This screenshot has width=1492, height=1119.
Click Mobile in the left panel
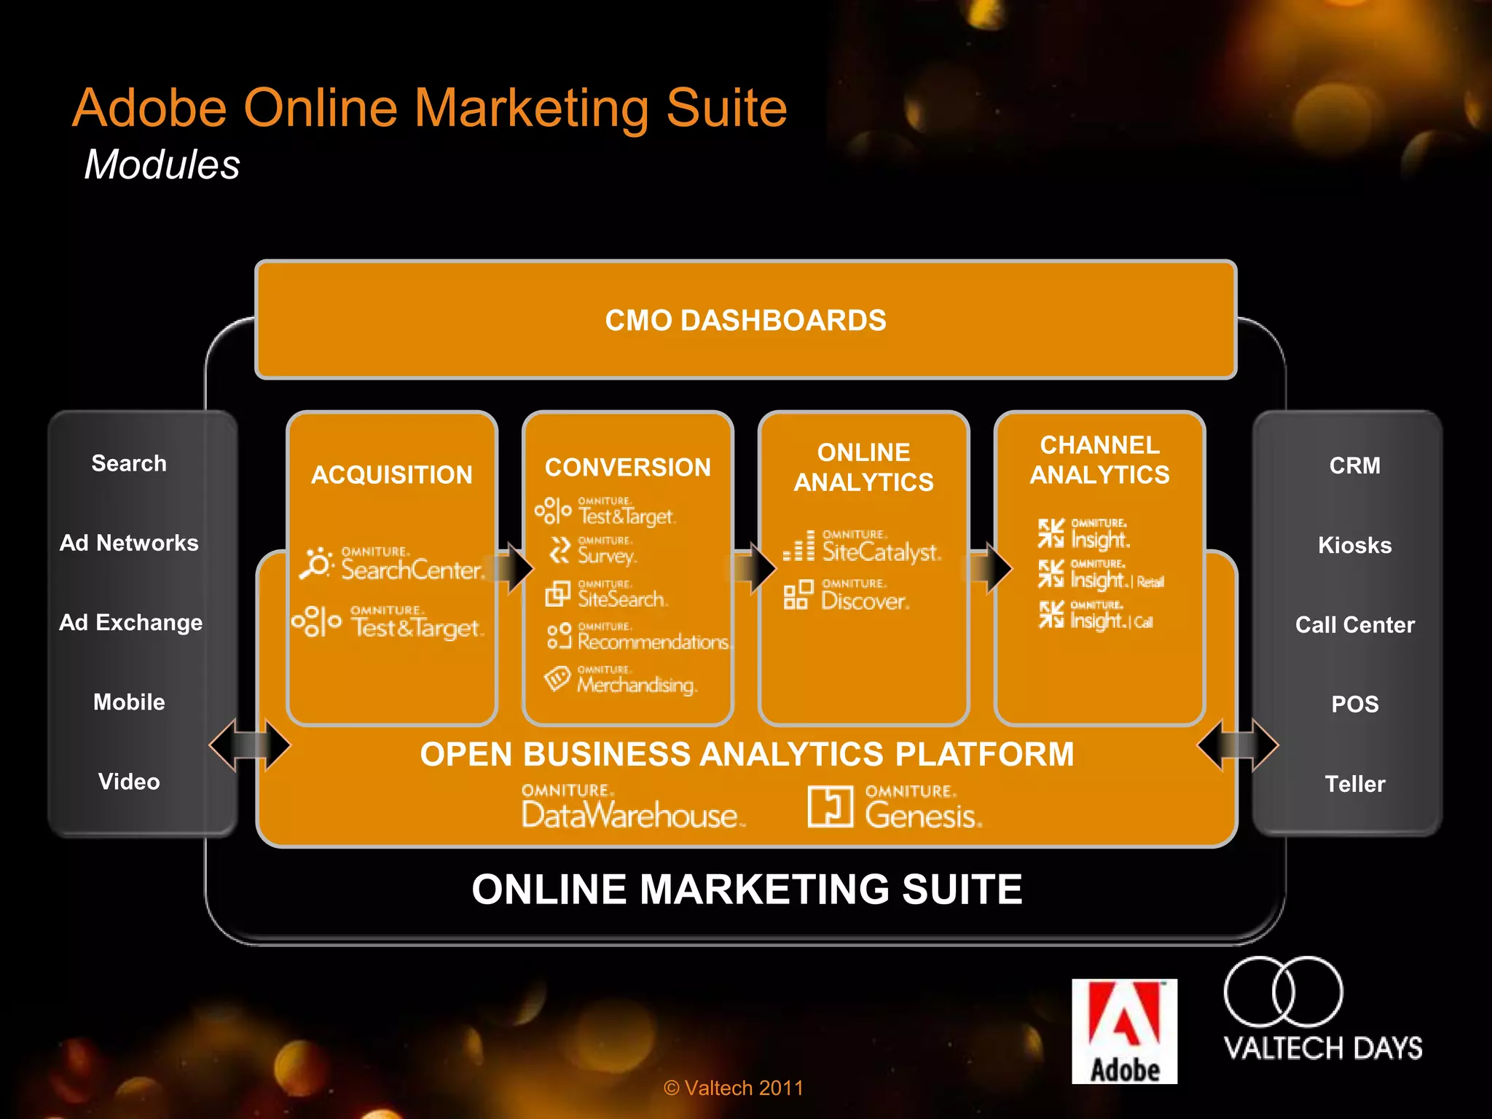129,702
